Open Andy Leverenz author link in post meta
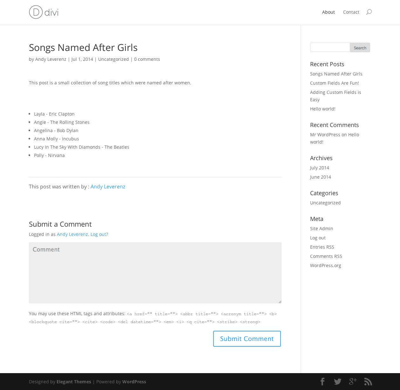 [51, 59]
